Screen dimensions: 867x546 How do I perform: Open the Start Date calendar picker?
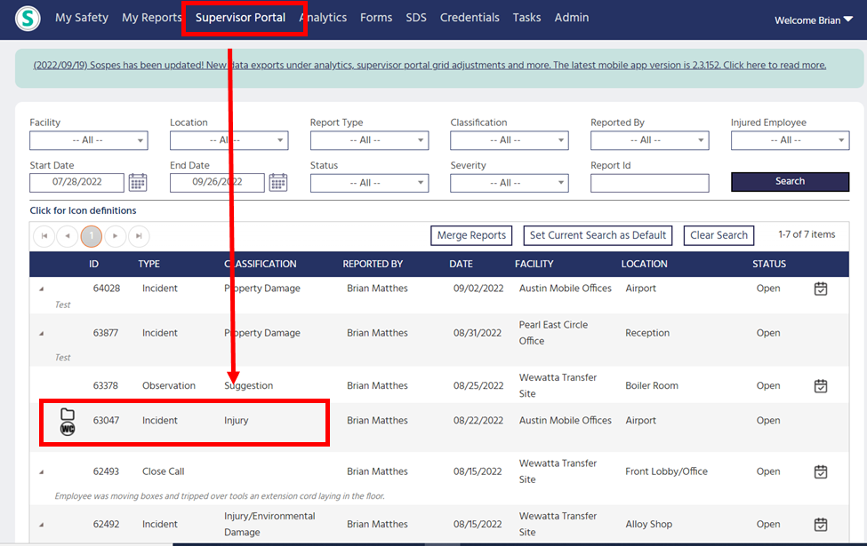click(138, 182)
